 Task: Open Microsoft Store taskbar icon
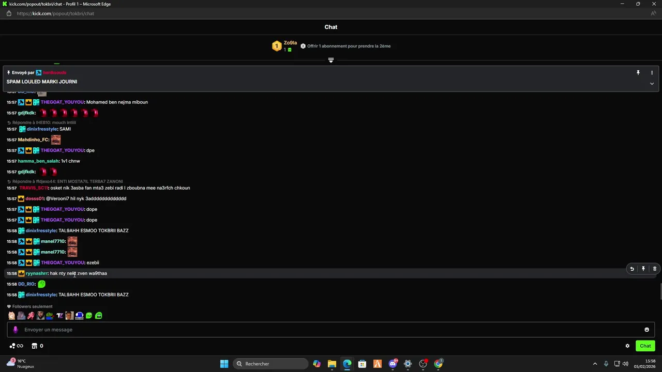362,364
